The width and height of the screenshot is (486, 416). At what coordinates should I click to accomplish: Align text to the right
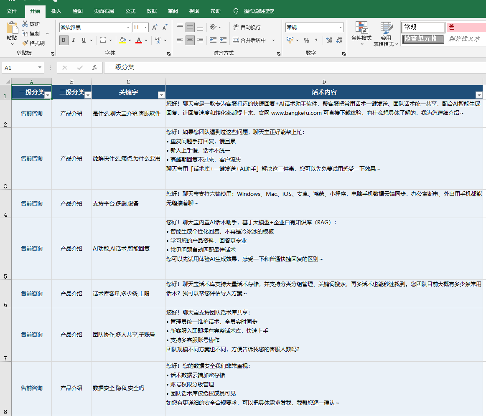pos(200,40)
